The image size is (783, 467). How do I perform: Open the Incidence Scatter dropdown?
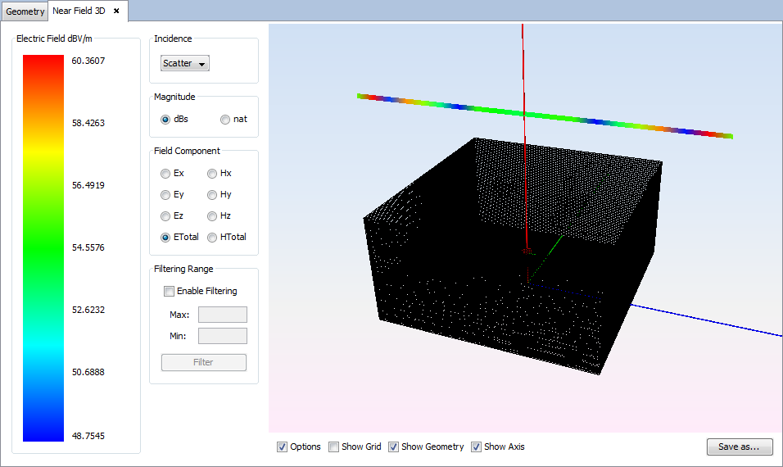[x=185, y=63]
